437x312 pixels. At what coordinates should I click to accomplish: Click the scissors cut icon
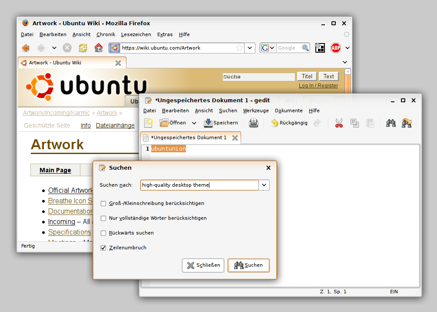point(339,123)
